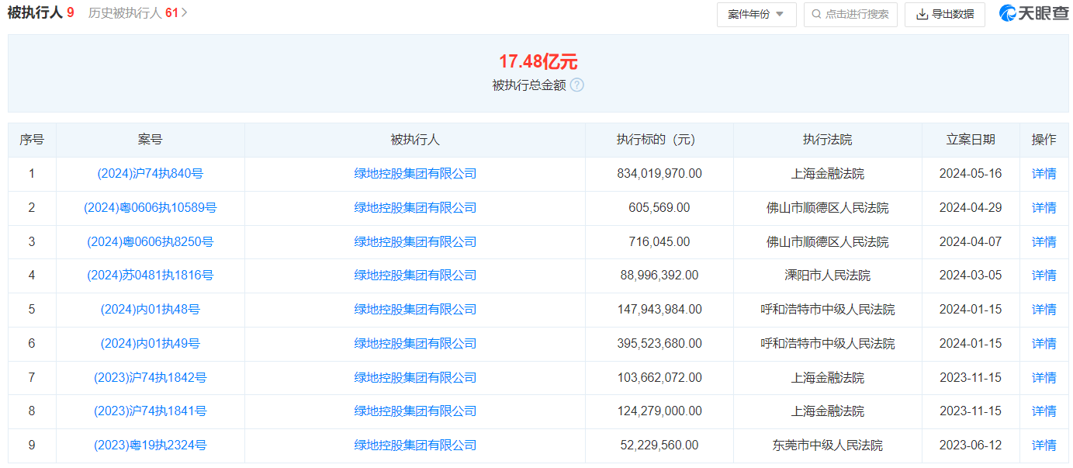Switch to 被执行人 9 tab
1073x468 pixels.
coord(40,12)
